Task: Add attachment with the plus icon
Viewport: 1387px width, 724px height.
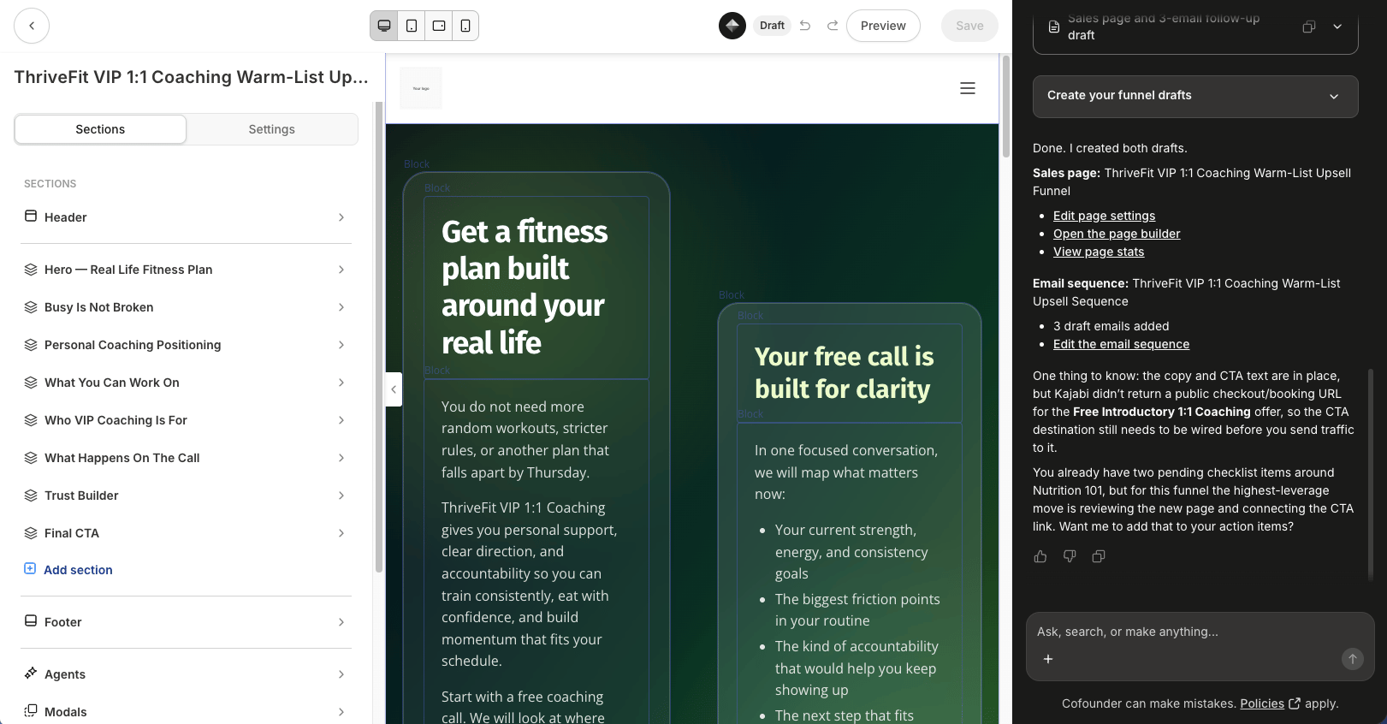Action: tap(1048, 659)
